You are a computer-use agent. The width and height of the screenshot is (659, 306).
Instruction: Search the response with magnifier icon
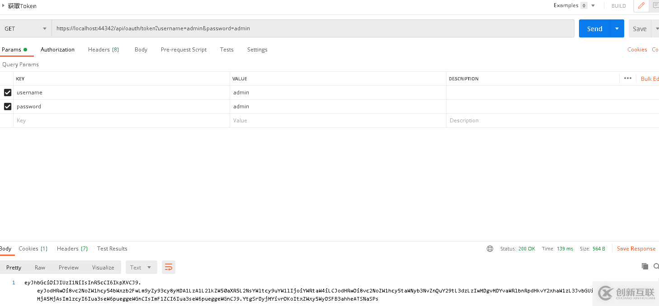point(656,266)
